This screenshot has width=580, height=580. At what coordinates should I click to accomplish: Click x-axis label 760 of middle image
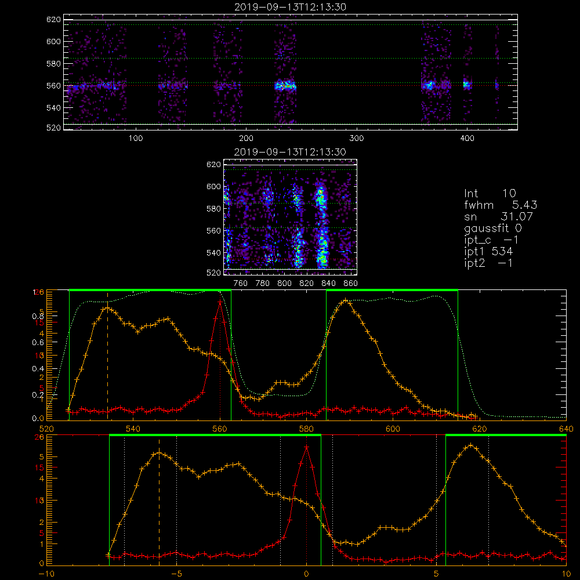coord(241,284)
